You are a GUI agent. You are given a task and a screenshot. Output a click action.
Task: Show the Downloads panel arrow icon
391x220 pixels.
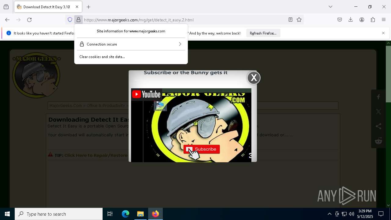(351, 20)
